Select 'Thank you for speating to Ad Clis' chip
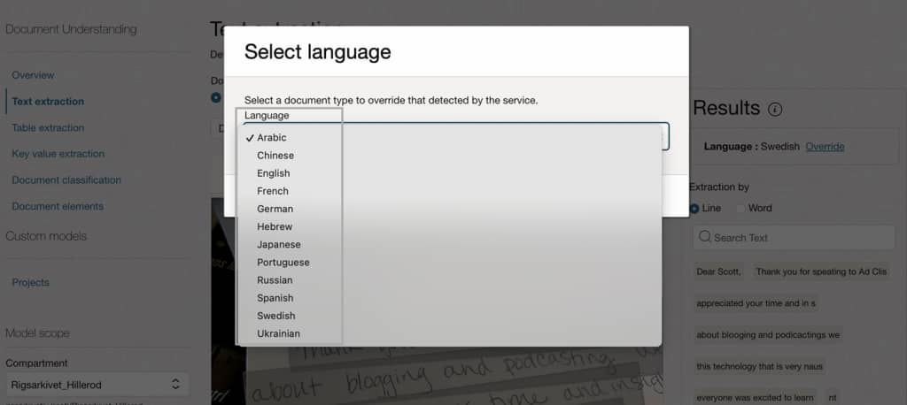Screen dimensions: 907x405 [821, 271]
